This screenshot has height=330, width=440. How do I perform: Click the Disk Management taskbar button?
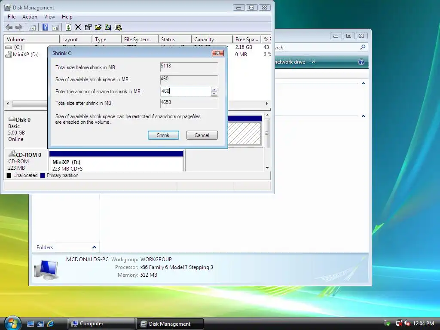[x=170, y=324]
